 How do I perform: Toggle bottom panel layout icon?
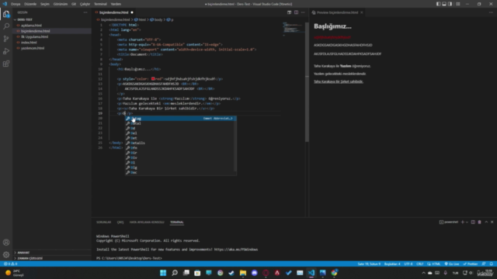point(444,4)
